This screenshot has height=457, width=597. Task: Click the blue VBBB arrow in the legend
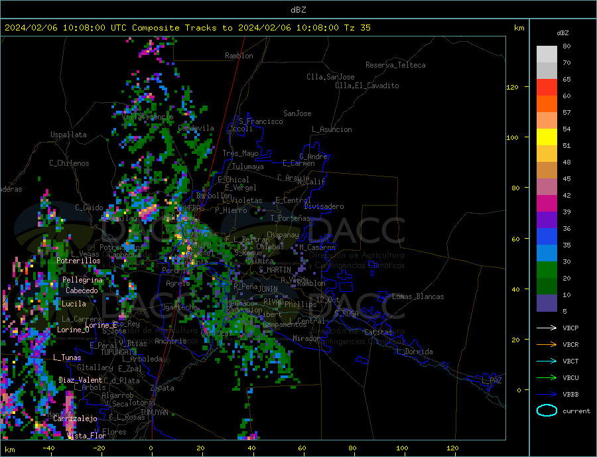point(547,394)
